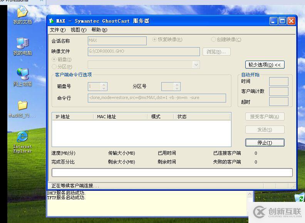Click the 失败的客户端 label
Viewport: 305px width, 223px height.
point(227,162)
